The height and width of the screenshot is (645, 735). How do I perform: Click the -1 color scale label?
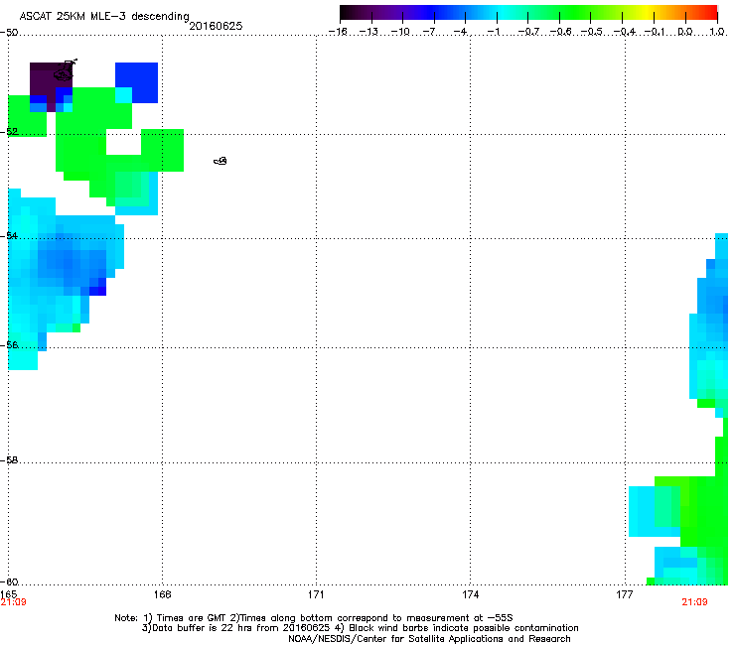tap(494, 32)
